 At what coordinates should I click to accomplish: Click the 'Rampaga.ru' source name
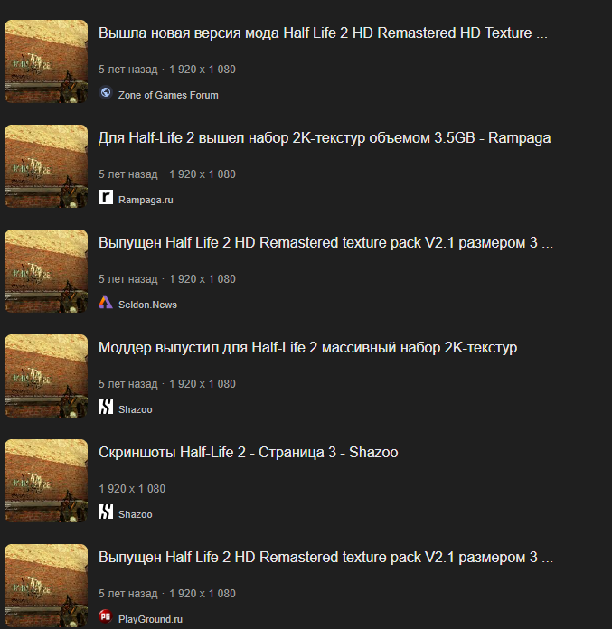point(146,200)
